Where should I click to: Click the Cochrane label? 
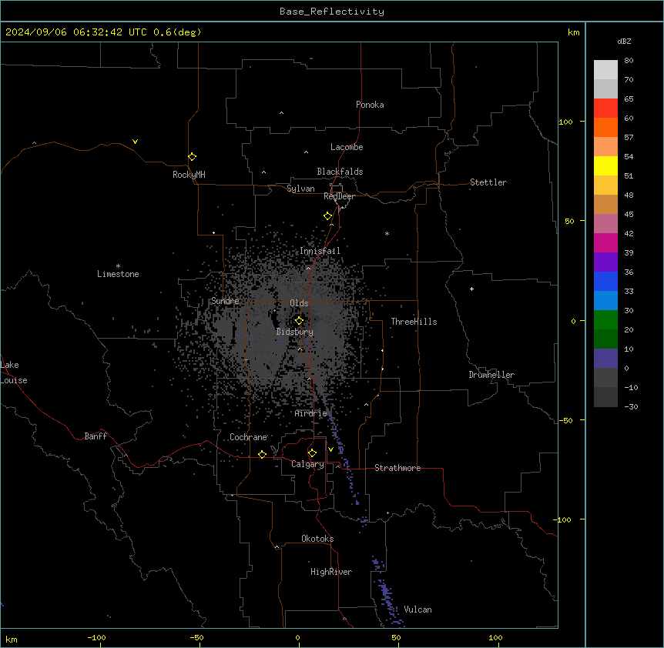(248, 437)
